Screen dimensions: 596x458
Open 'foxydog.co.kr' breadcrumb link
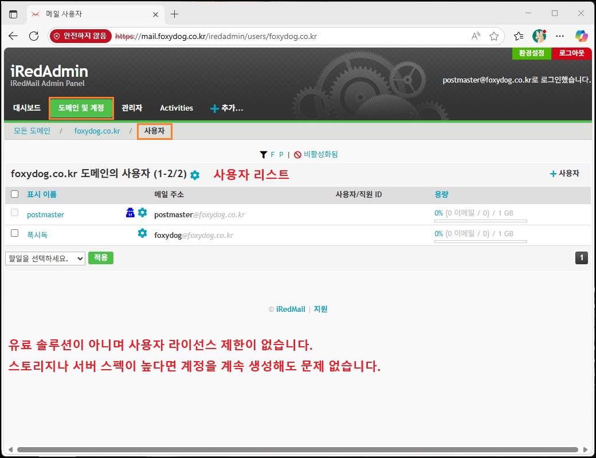tap(97, 131)
